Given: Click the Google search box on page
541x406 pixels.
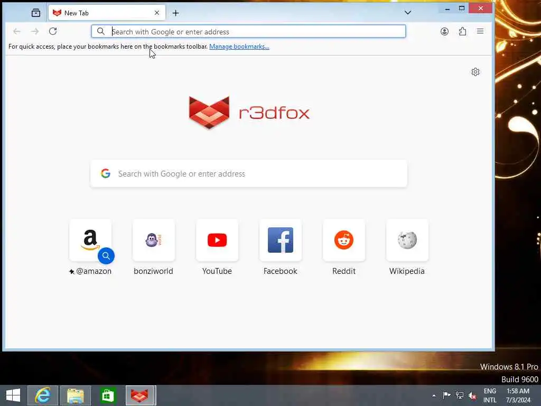Looking at the screenshot, I should click(x=249, y=173).
